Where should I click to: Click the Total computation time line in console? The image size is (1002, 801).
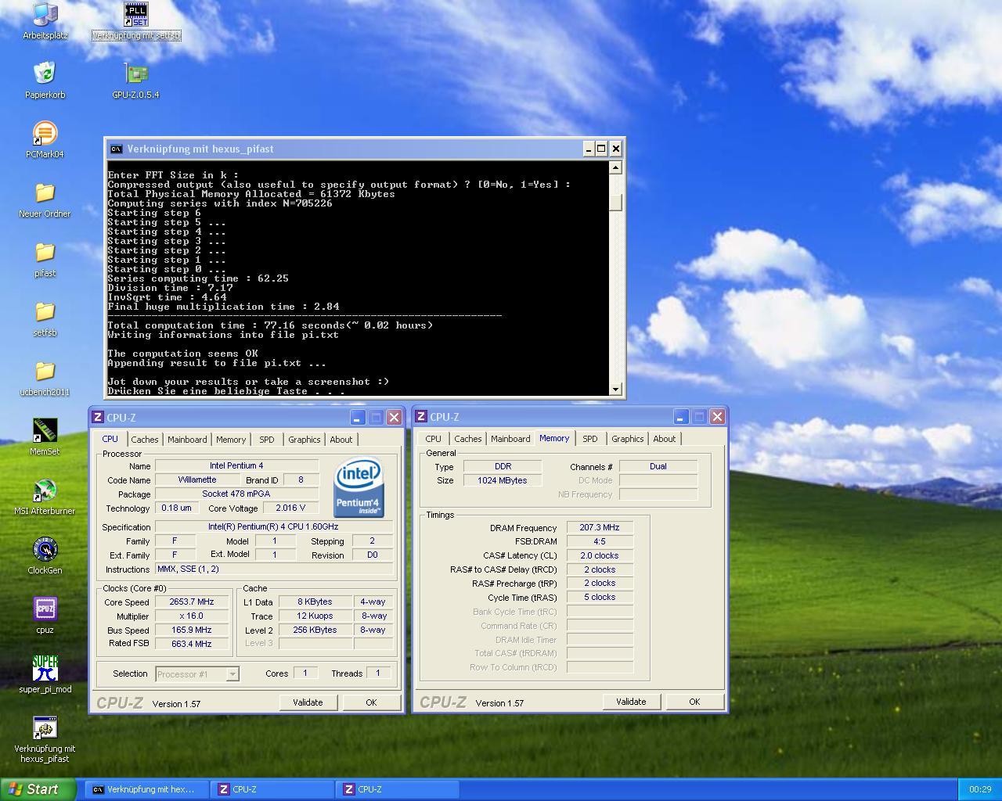[x=270, y=325]
